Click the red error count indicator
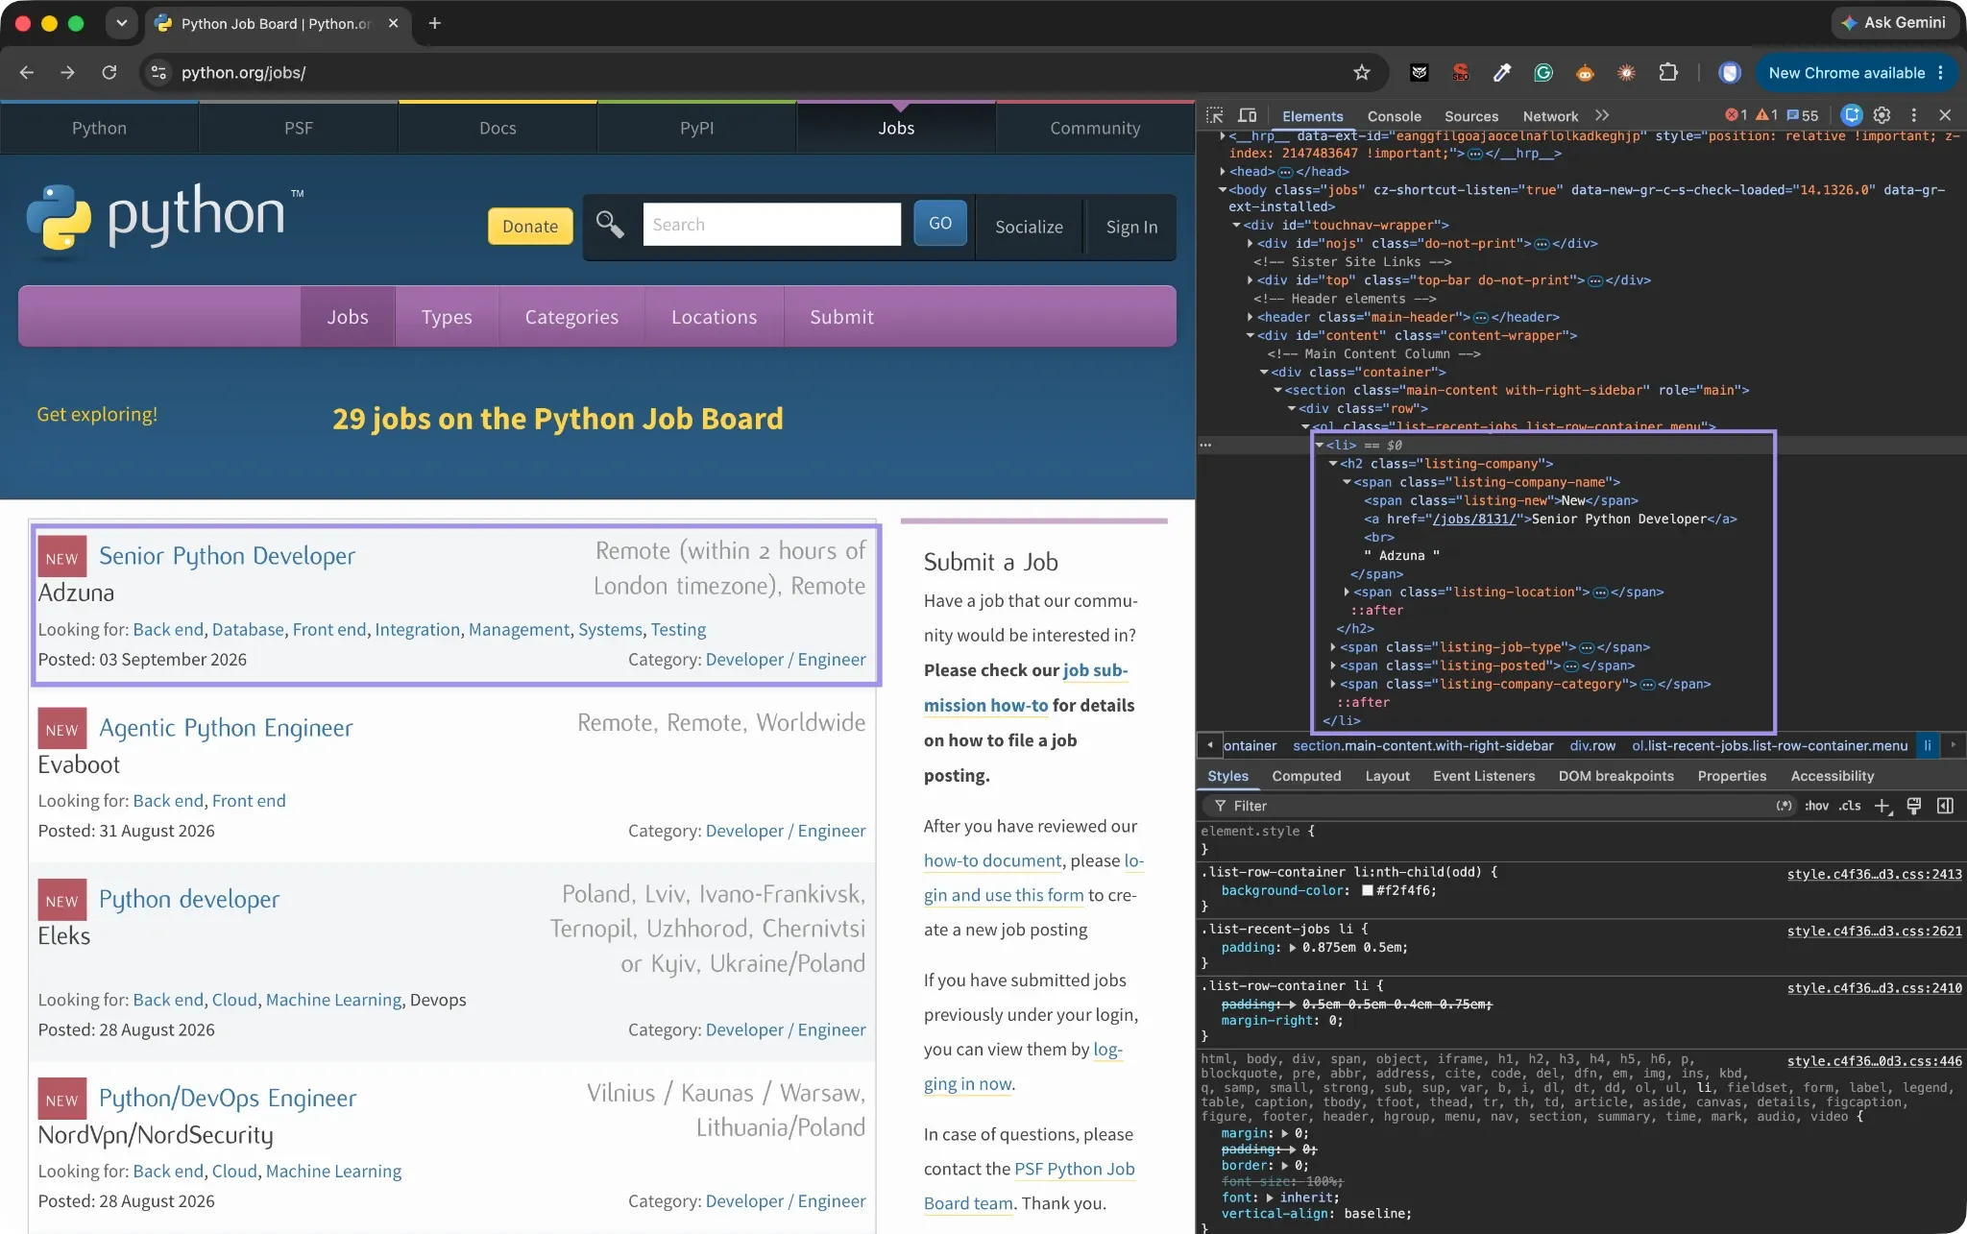The width and height of the screenshot is (1967, 1234). point(1736,115)
